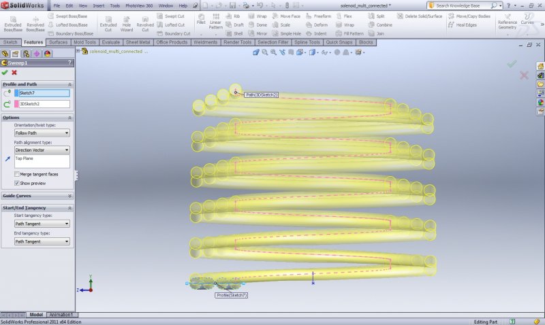Open the Insert menu
The height and width of the screenshot is (325, 545).
[99, 5]
